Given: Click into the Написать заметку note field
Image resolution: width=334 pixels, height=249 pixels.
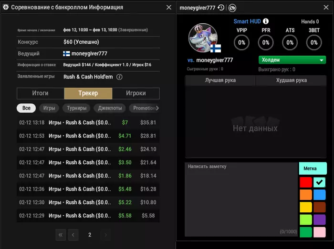Looking at the screenshot, I should click(241, 199).
